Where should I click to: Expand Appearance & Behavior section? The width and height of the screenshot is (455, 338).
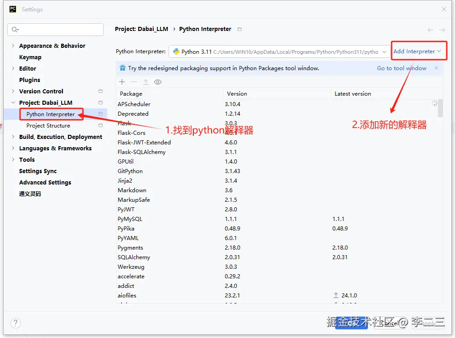coord(13,46)
